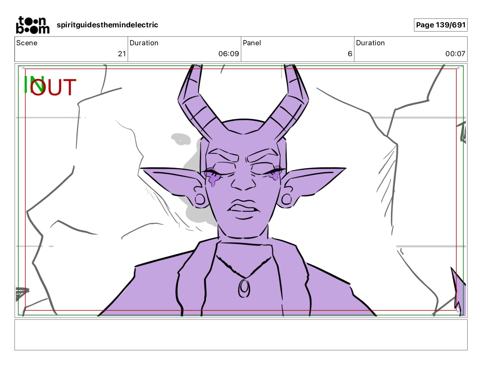Select scene number value '21'
Image resolution: width=482 pixels, height=372 pixels.
click(122, 54)
